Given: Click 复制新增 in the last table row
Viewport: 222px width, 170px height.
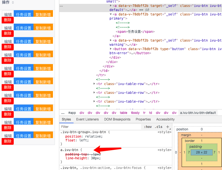Looking at the screenshot, I should (x=43, y=135).
